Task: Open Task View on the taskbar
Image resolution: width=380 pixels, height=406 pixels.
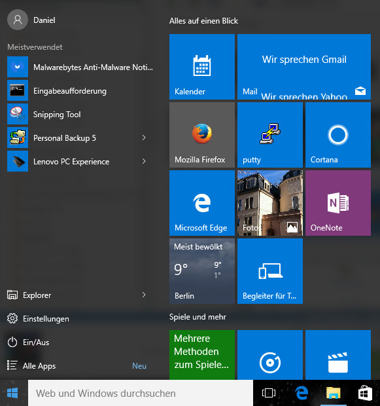Action: (x=269, y=393)
